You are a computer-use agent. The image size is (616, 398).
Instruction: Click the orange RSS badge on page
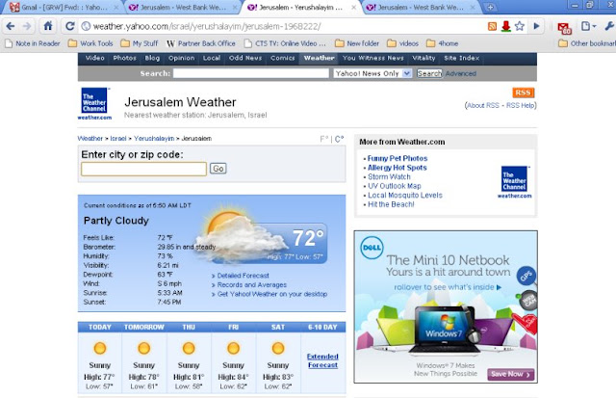coord(523,93)
